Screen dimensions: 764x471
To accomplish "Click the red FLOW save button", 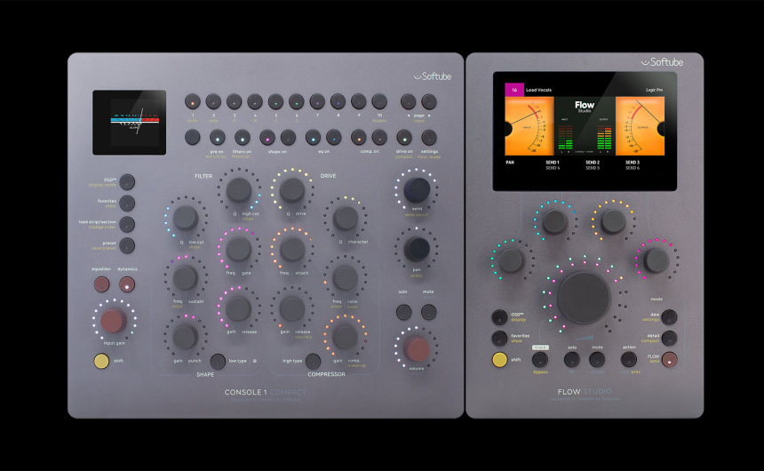I will (x=669, y=359).
